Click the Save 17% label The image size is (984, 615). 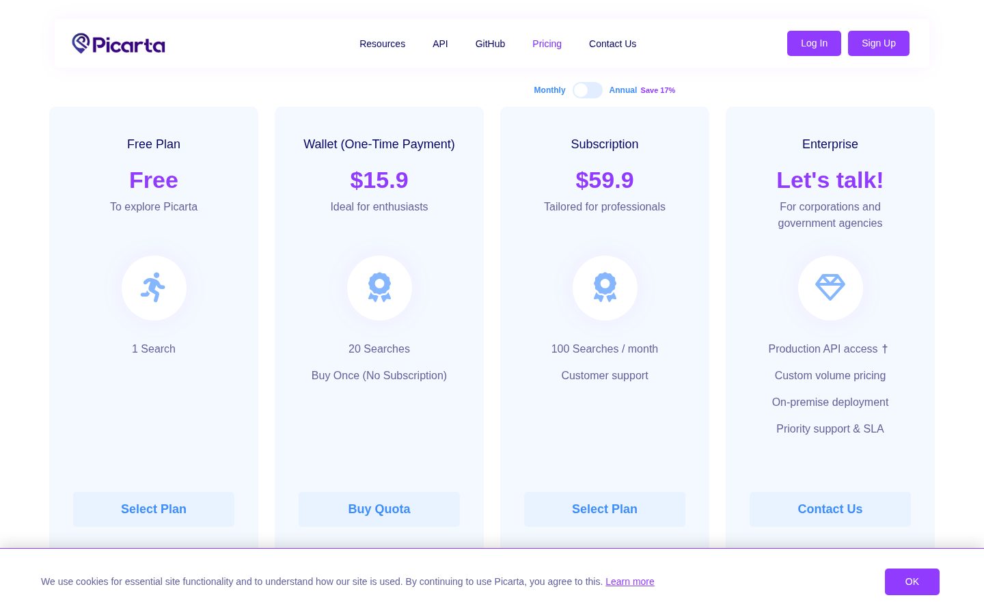click(658, 90)
